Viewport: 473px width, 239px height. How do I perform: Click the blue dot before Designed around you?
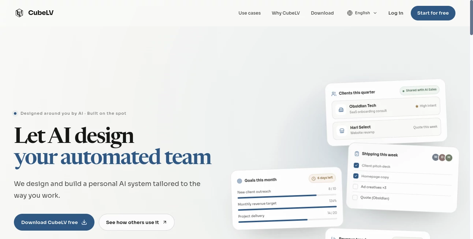coord(15,113)
